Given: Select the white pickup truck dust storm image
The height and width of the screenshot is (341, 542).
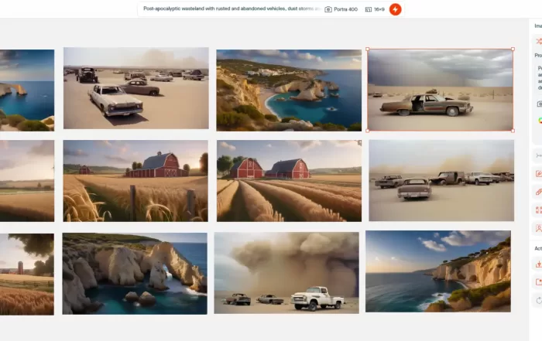Looking at the screenshot, I should pyautogui.click(x=286, y=273).
